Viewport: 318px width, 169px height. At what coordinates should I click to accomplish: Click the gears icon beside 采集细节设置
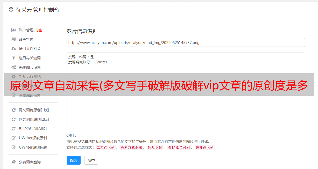(14, 67)
